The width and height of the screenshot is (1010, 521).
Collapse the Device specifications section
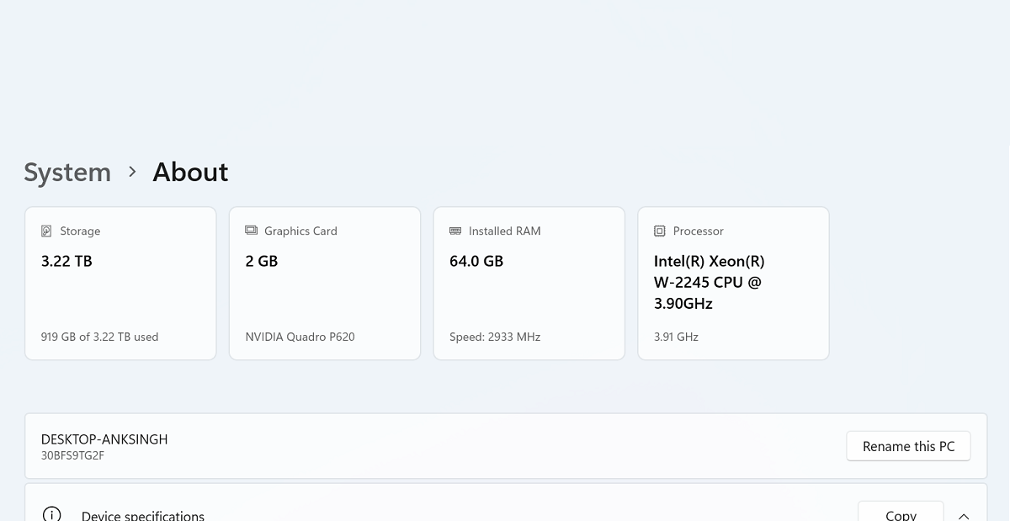point(964,515)
